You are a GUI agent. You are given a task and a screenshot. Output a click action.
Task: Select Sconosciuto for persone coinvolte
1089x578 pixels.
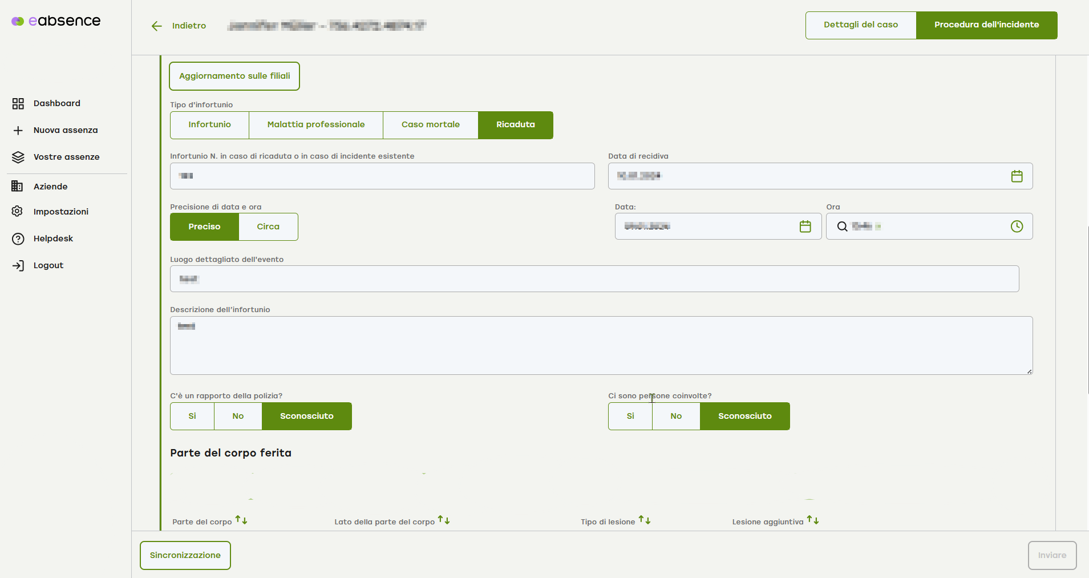745,416
